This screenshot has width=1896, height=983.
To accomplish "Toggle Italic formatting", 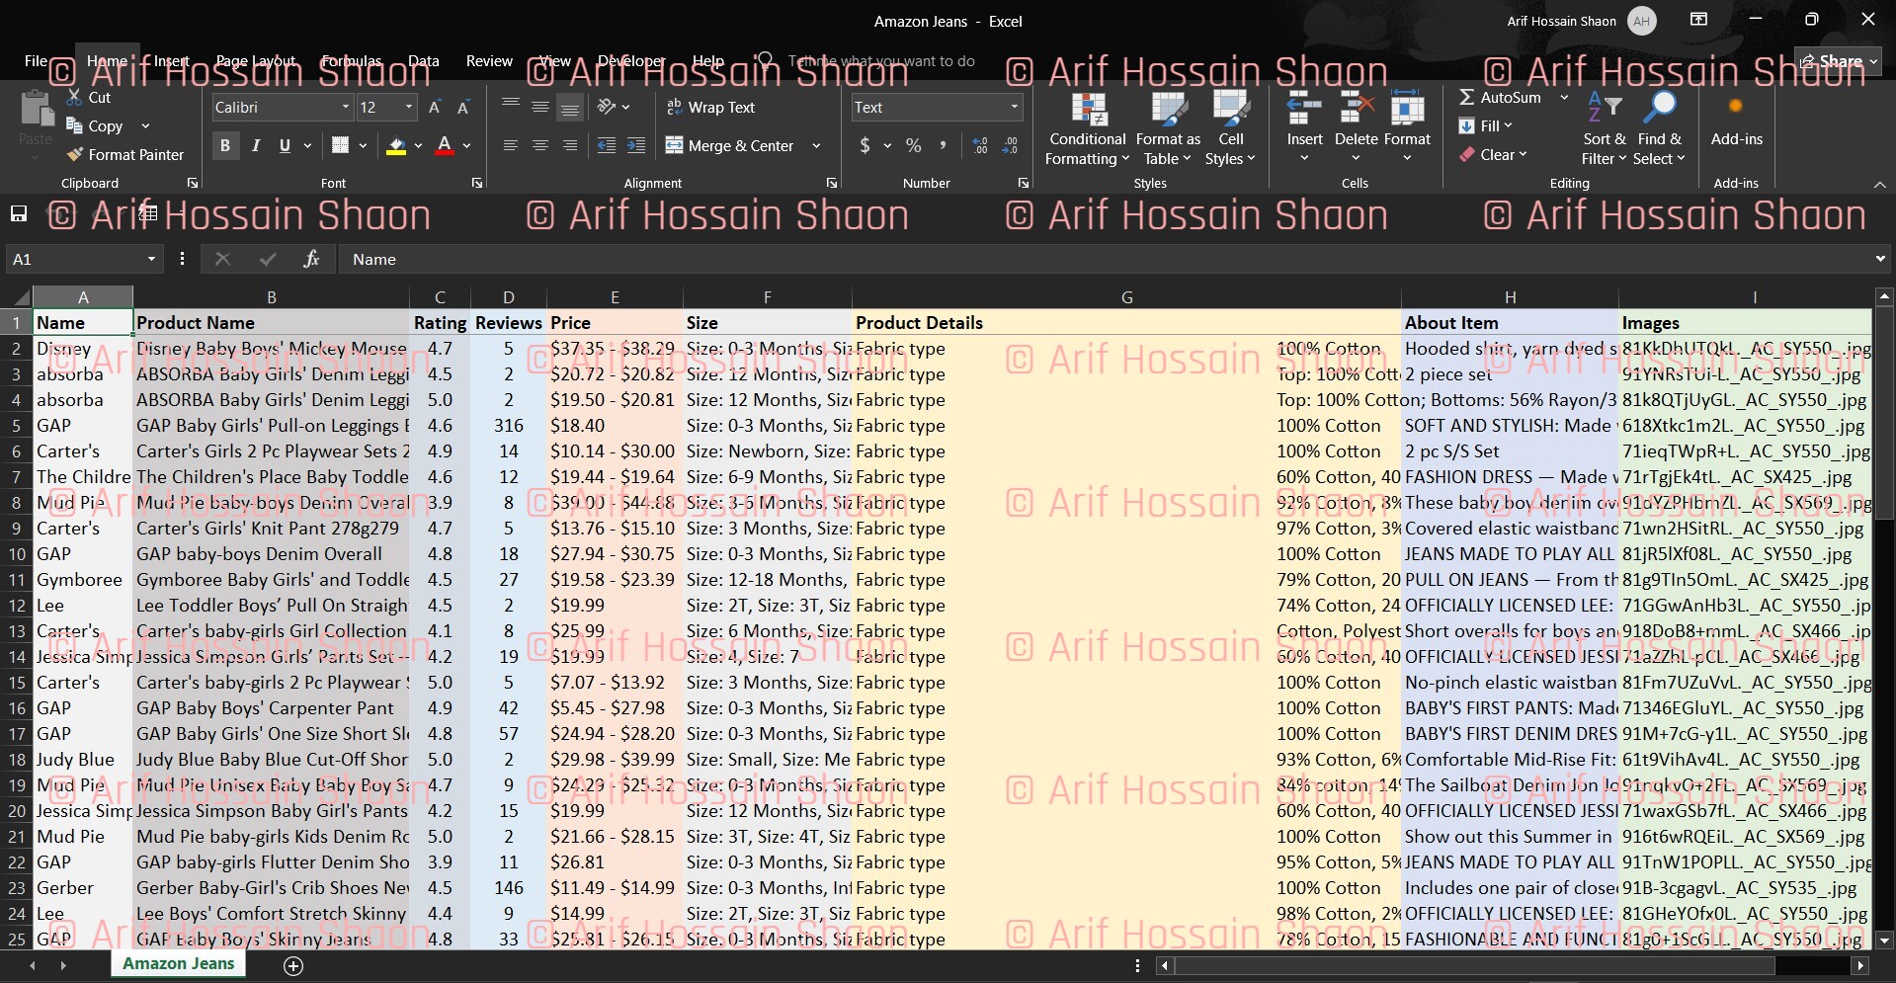I will tap(256, 145).
